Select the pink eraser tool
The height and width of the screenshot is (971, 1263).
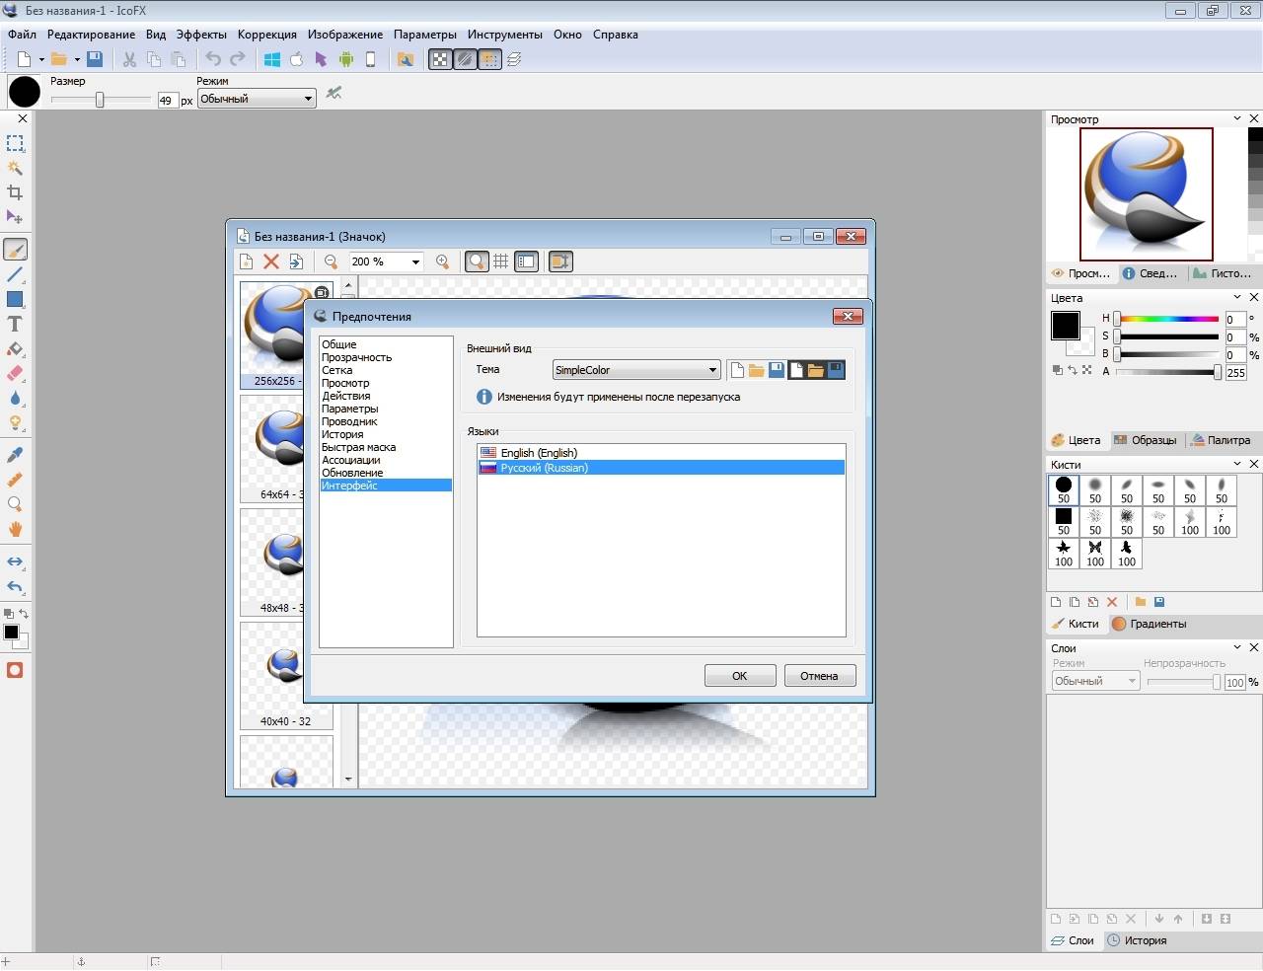(x=15, y=373)
